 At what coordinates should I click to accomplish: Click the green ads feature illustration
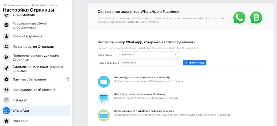[104, 115]
